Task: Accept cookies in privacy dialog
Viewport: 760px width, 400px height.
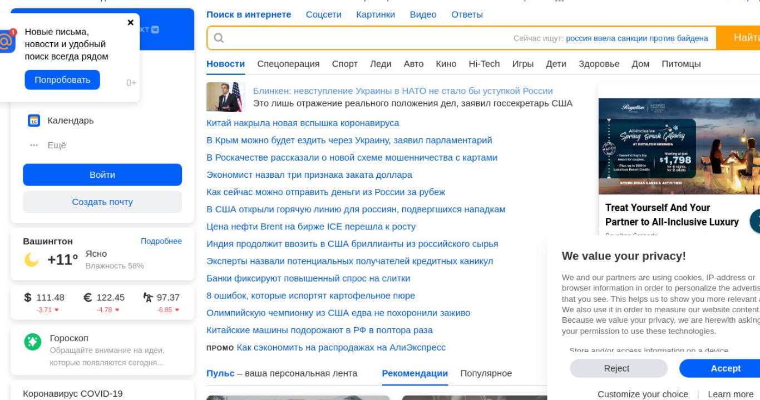Action: click(x=721, y=368)
